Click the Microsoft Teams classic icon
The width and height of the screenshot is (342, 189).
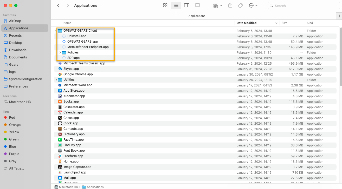click(60, 63)
